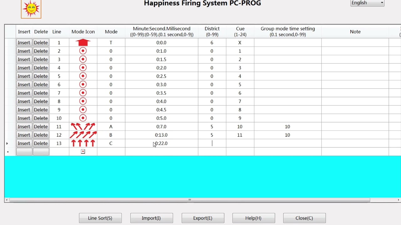This screenshot has width=401, height=225.
Task: Click the District cell showing 6
Action: 212,42
